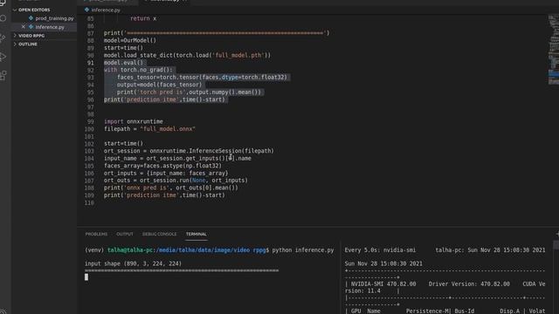This screenshot has width=559, height=314.
Task: Click the 'onnxruntime.InferenceSession(filepath)' line
Action: point(189,151)
